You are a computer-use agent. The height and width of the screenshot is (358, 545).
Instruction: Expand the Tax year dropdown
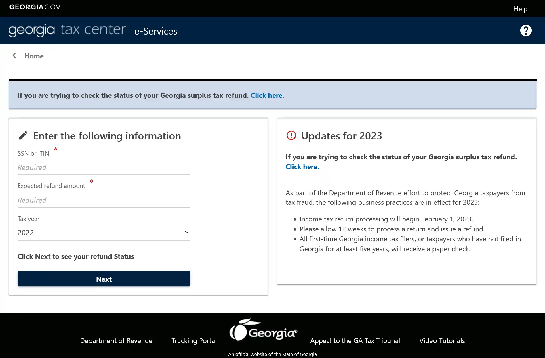tap(104, 233)
